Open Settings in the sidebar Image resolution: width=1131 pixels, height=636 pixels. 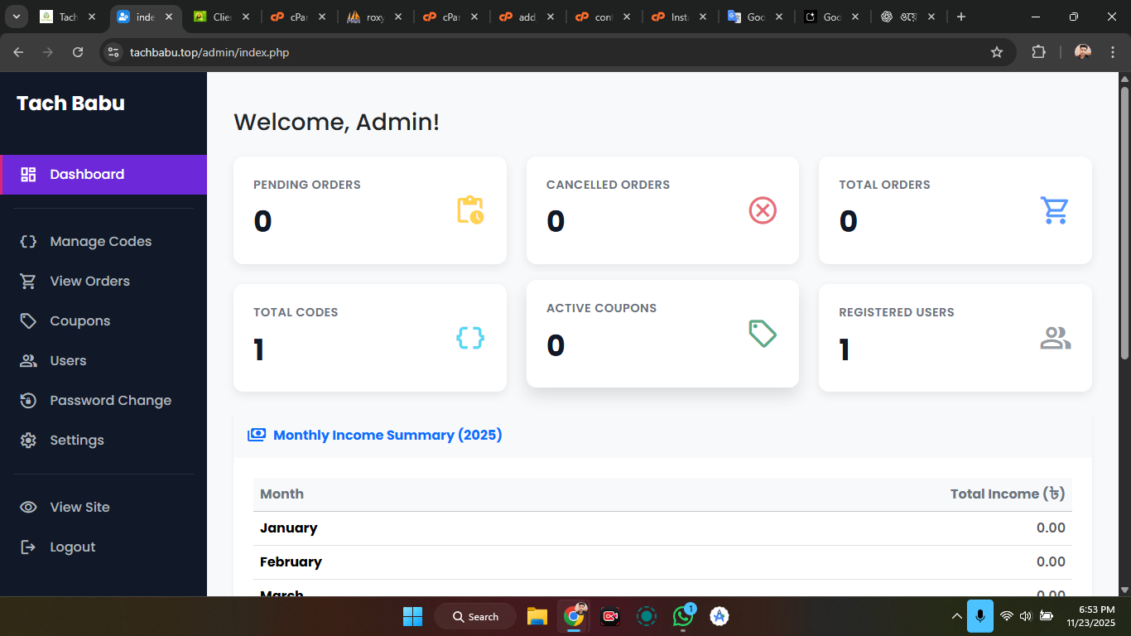pos(76,441)
